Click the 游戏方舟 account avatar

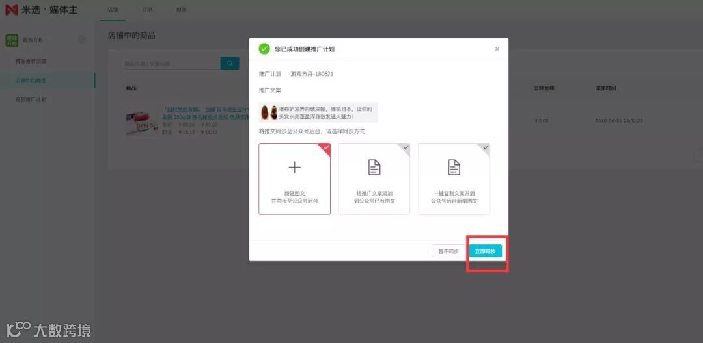pos(12,40)
